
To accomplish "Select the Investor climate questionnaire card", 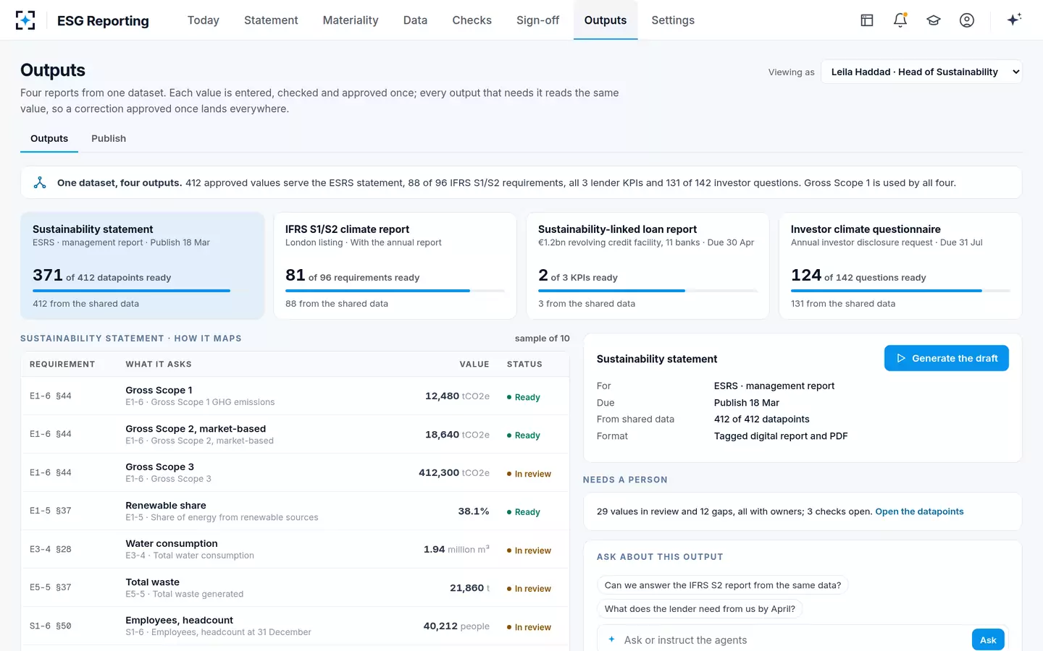I will (x=900, y=265).
